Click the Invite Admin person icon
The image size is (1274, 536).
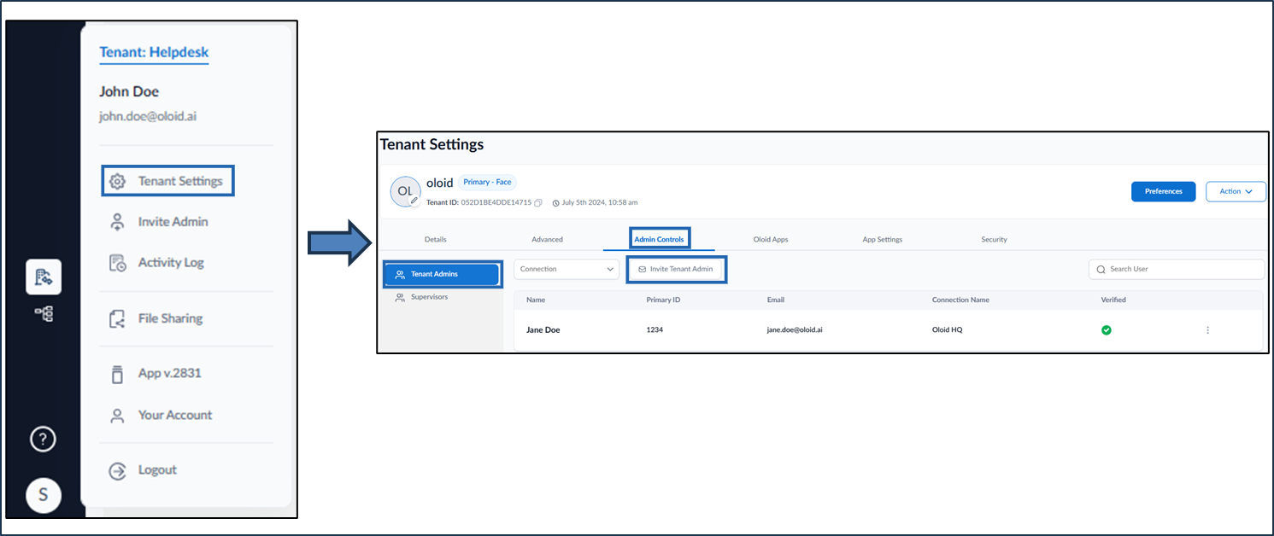pos(118,222)
